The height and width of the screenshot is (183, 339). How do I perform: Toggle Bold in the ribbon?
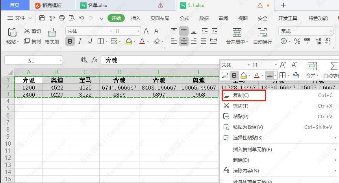70,41
